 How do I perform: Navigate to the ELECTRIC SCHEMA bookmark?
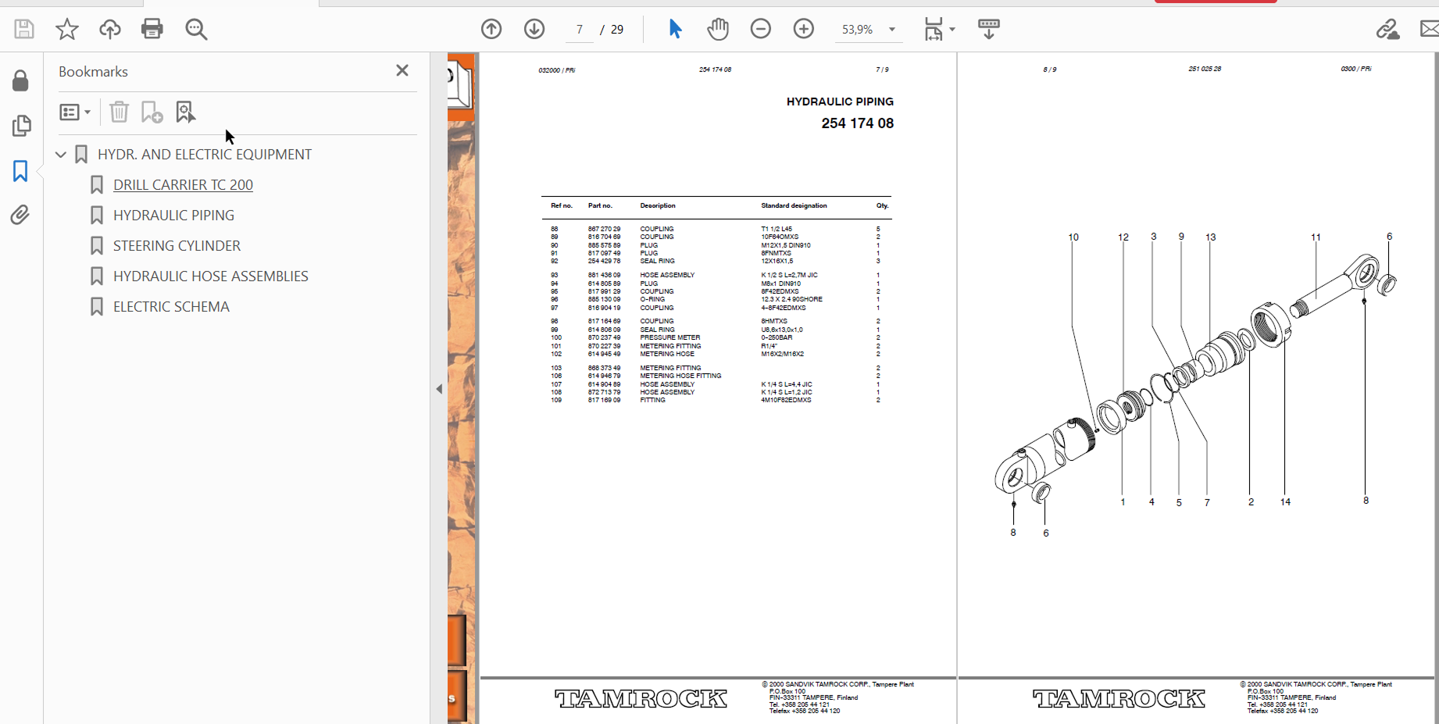click(x=171, y=307)
